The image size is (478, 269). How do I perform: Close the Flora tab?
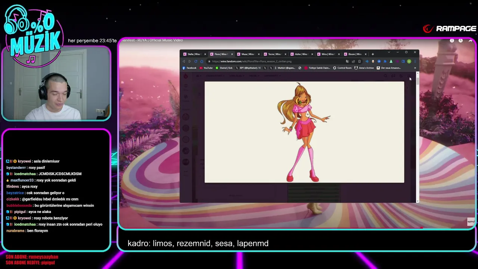coord(232,54)
